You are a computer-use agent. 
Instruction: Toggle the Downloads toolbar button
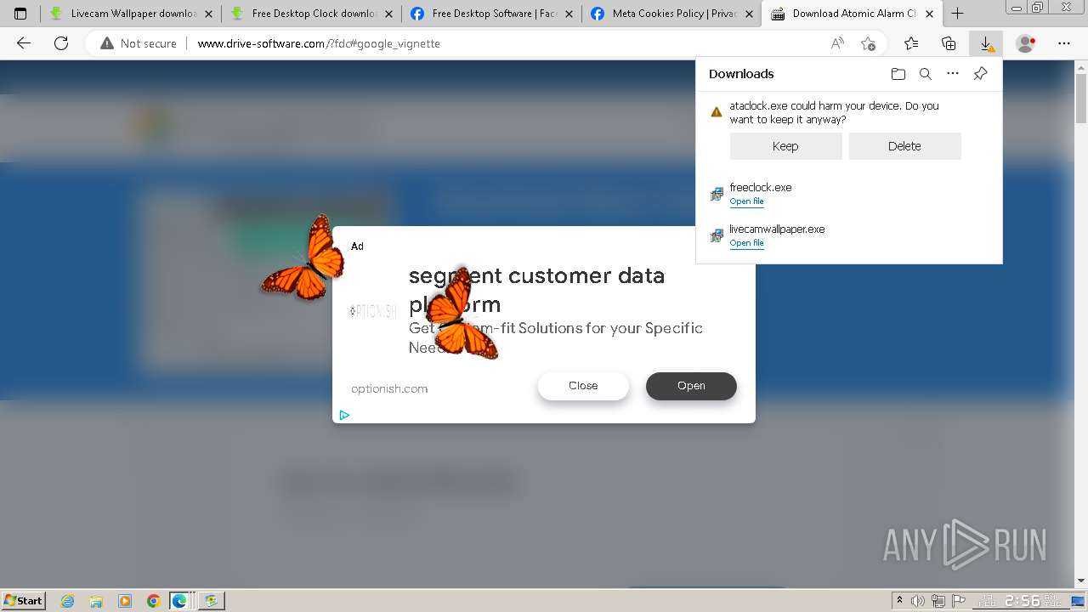click(986, 43)
